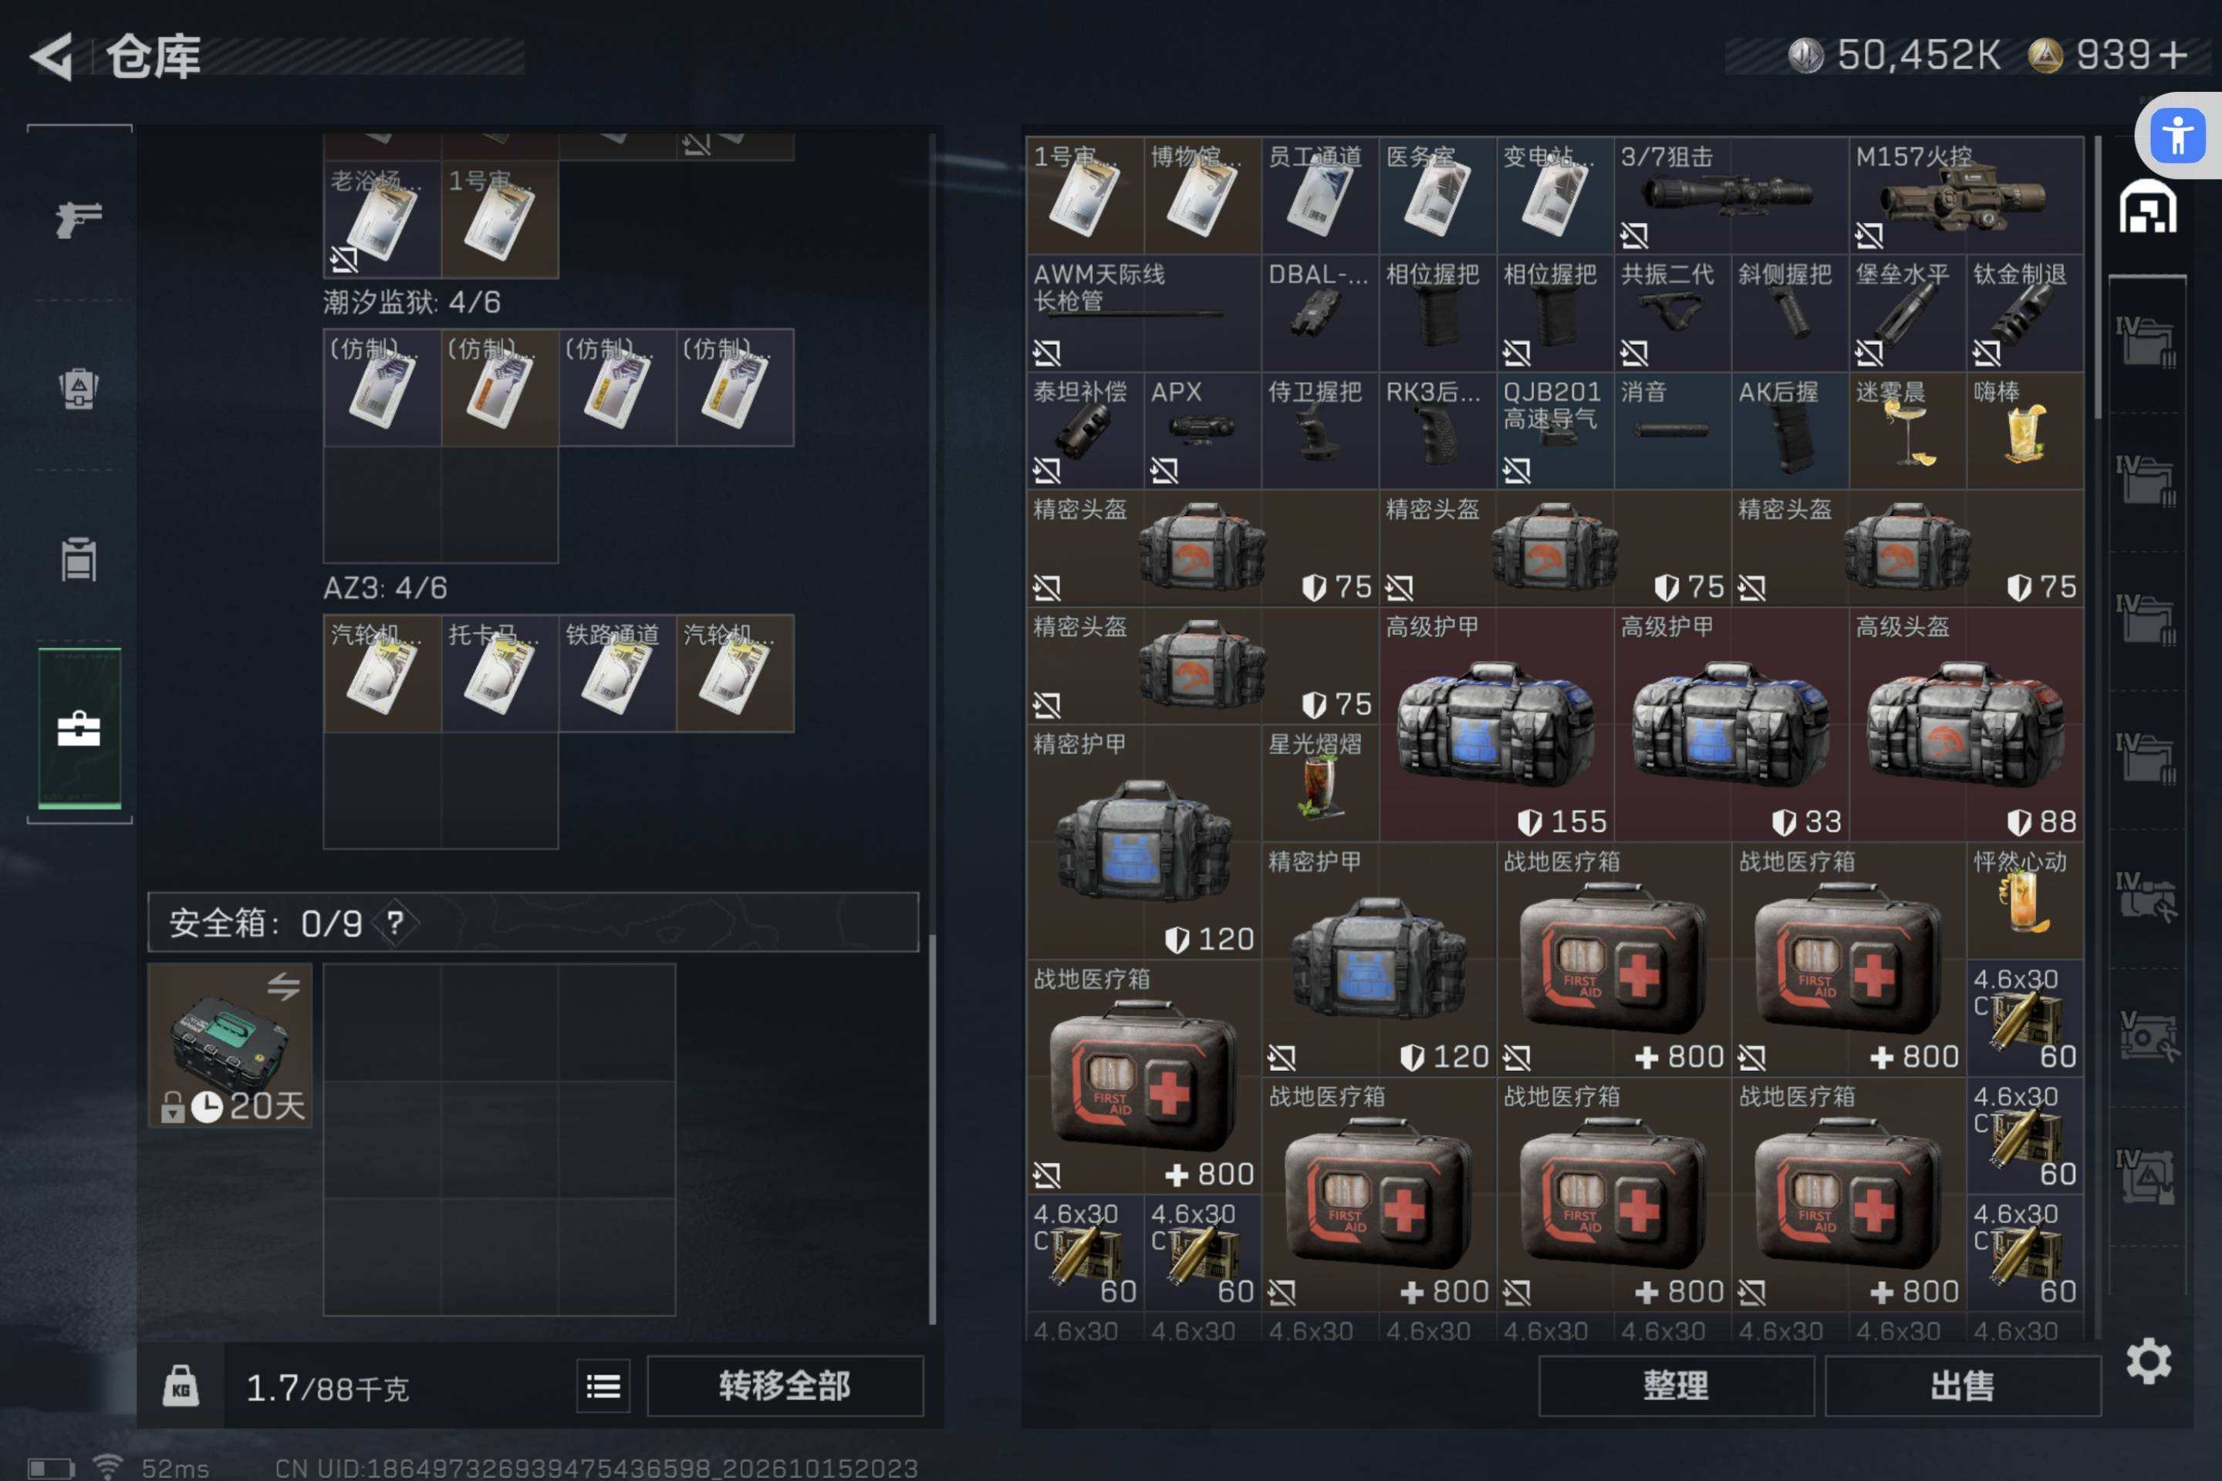Click the 出售 sell button

click(x=1962, y=1385)
